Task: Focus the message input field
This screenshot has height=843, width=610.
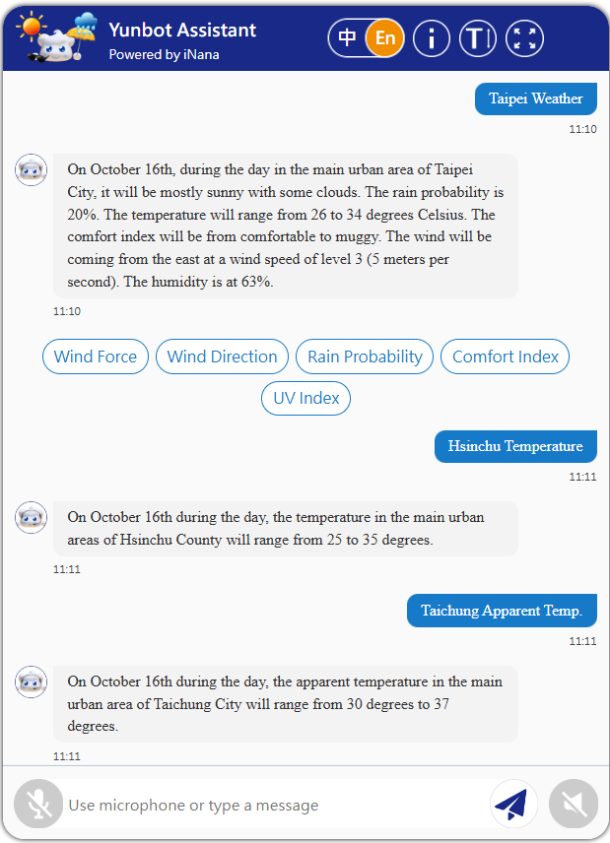Action: (x=276, y=806)
